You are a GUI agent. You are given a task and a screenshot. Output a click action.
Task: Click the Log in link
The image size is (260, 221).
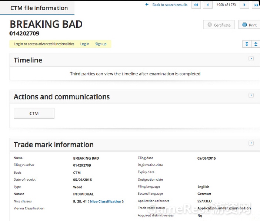(x=84, y=44)
